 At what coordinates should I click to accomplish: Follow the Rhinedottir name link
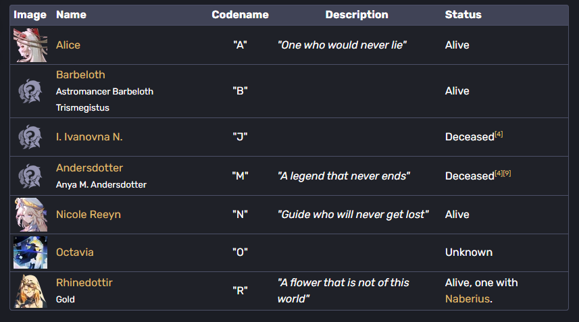(x=84, y=283)
